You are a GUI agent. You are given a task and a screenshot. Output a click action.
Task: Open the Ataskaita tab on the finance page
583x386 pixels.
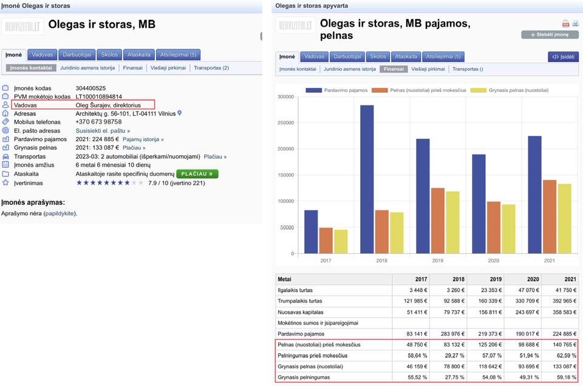406,56
